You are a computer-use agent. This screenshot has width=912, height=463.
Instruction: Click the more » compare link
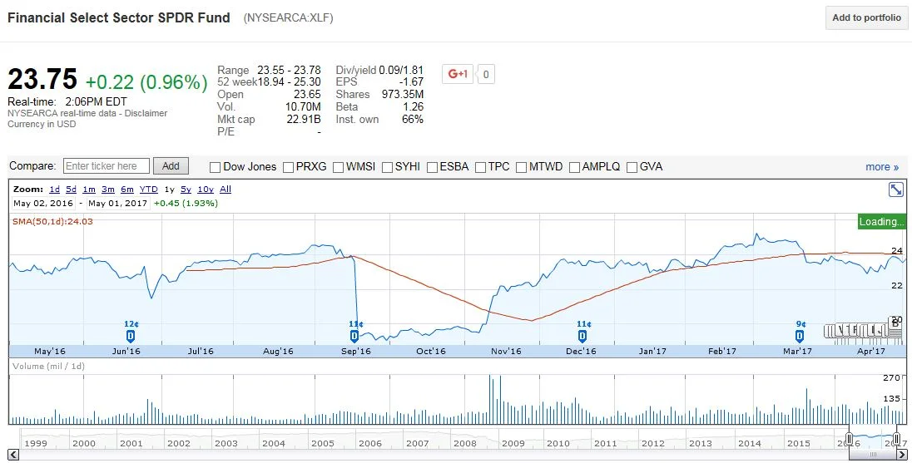point(882,167)
